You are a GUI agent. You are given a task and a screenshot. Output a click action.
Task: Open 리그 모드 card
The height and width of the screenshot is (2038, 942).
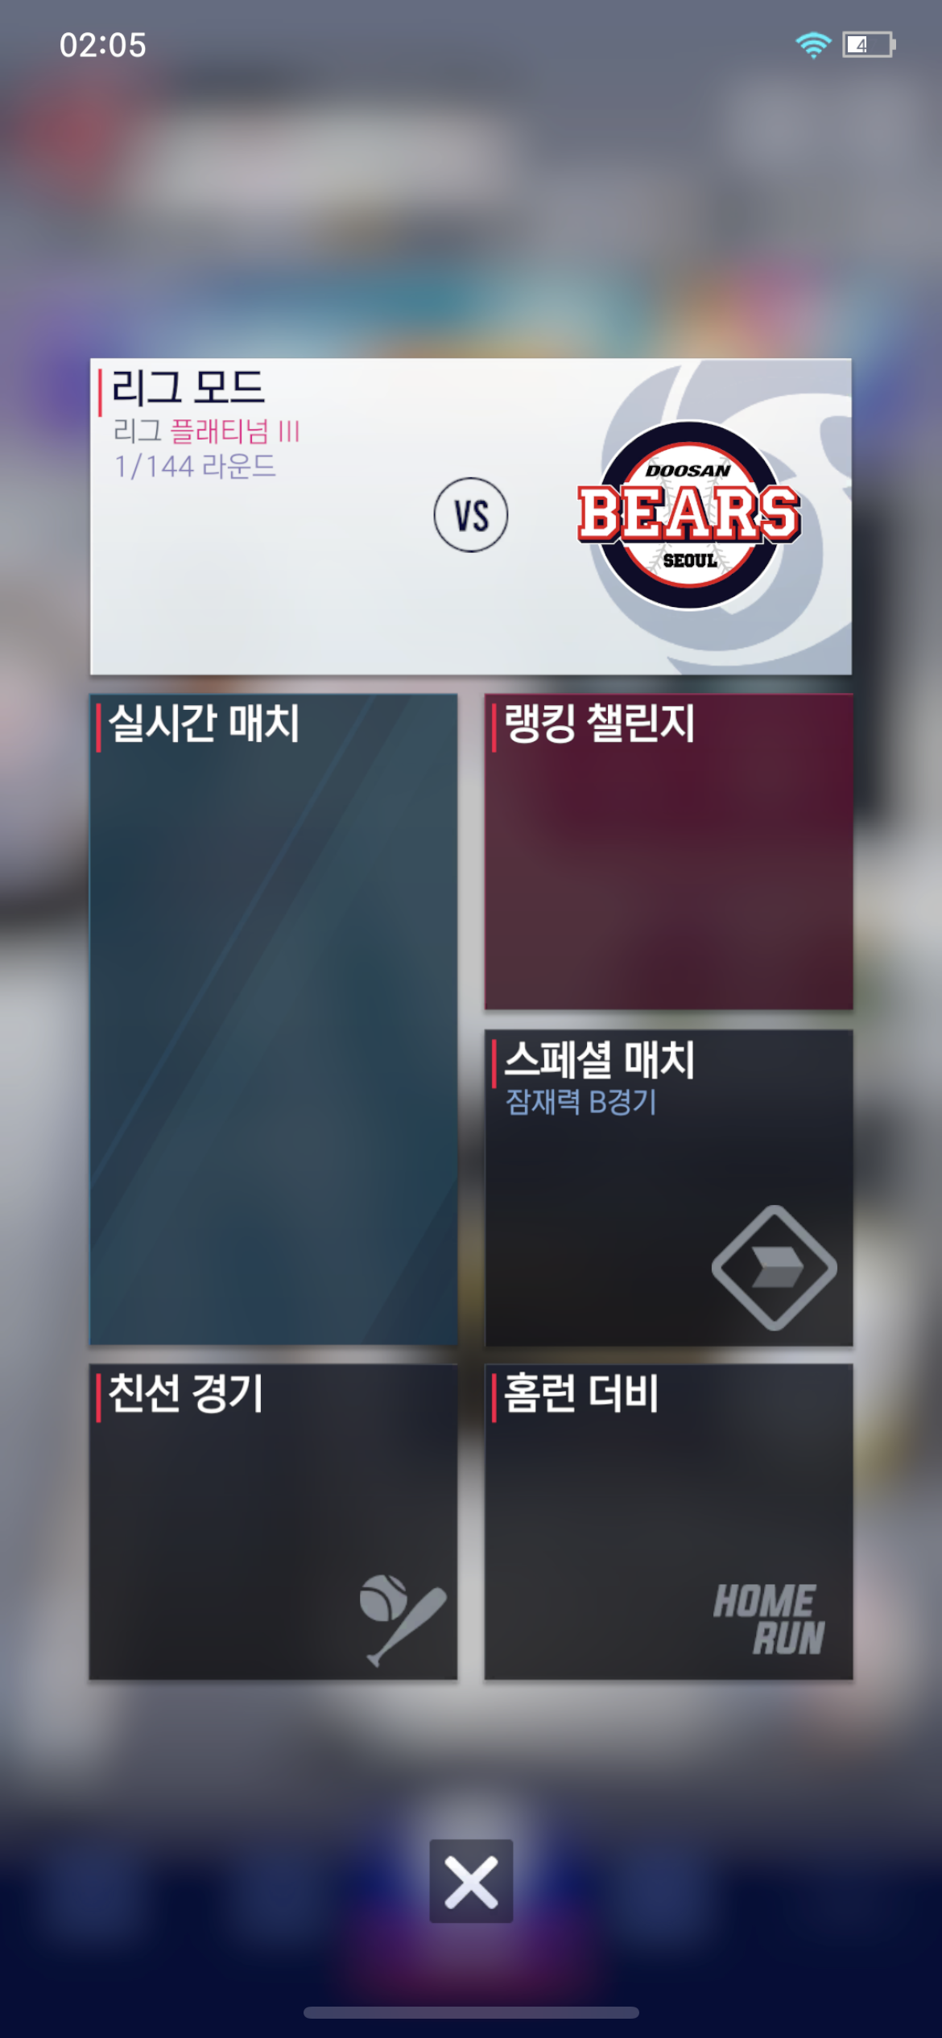click(471, 516)
